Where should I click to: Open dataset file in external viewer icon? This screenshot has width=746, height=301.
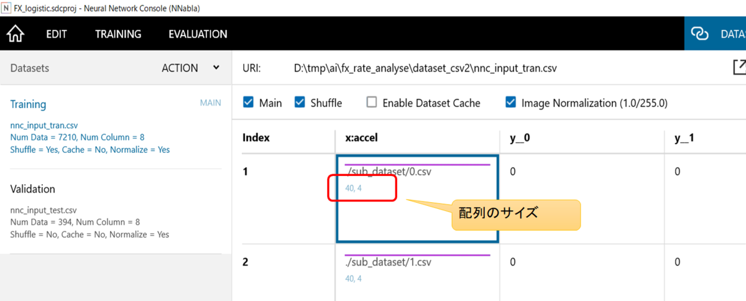[x=740, y=67]
